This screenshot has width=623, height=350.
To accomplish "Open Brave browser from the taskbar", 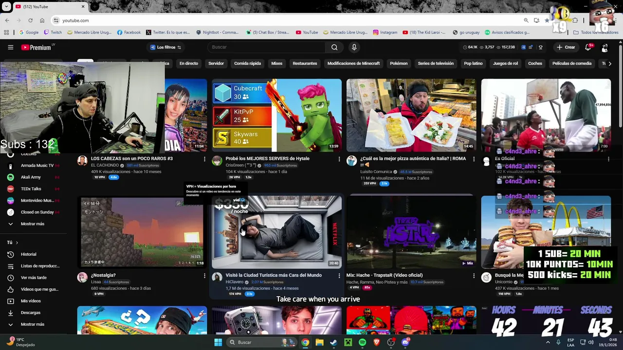I will click(376, 342).
